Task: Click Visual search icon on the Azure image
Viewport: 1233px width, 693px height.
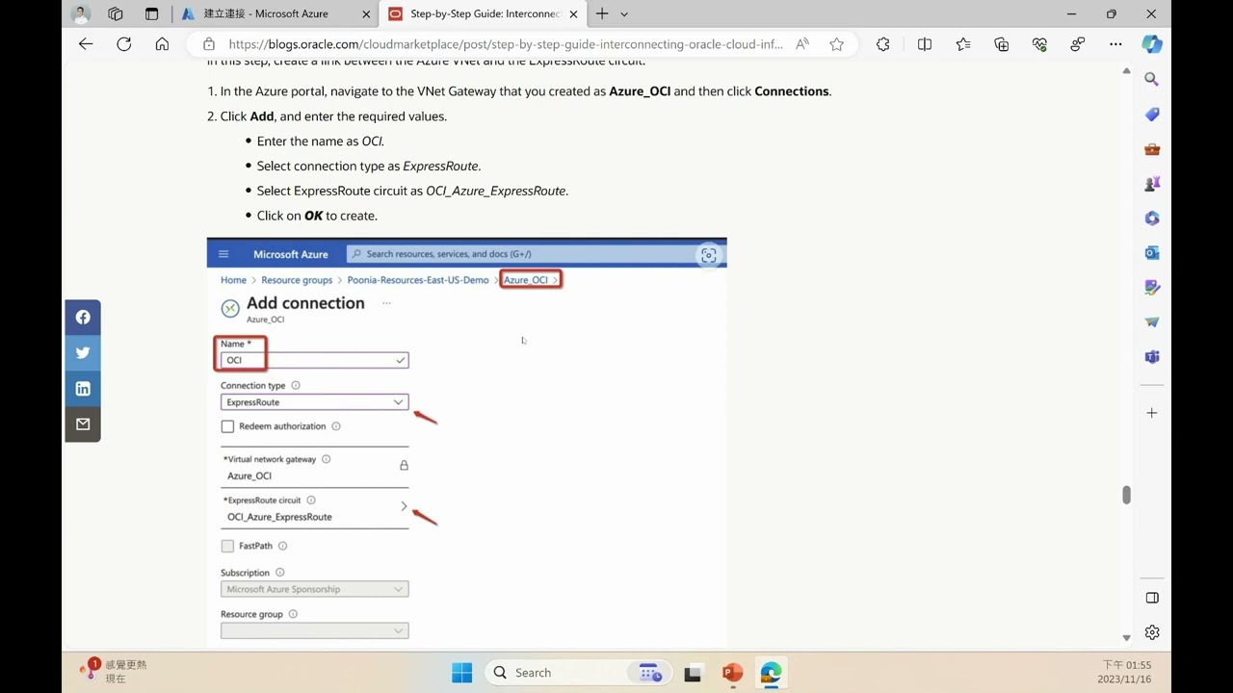Action: click(709, 255)
